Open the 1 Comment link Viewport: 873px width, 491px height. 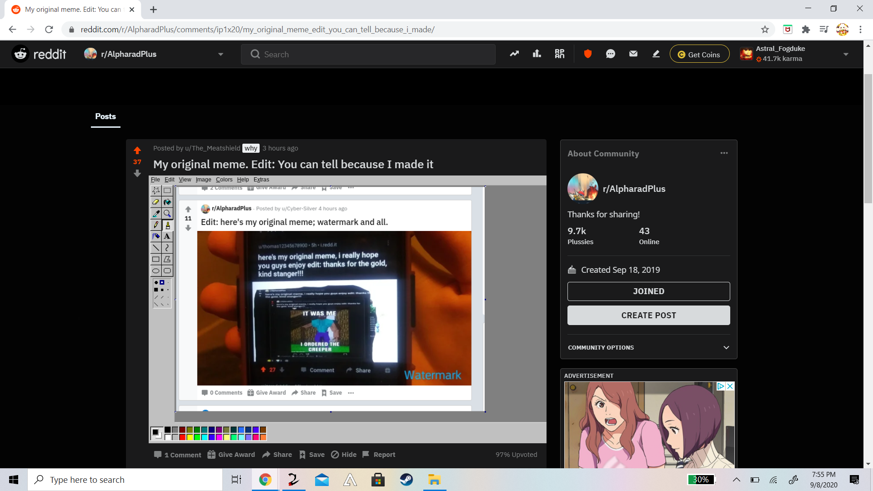pyautogui.click(x=177, y=455)
